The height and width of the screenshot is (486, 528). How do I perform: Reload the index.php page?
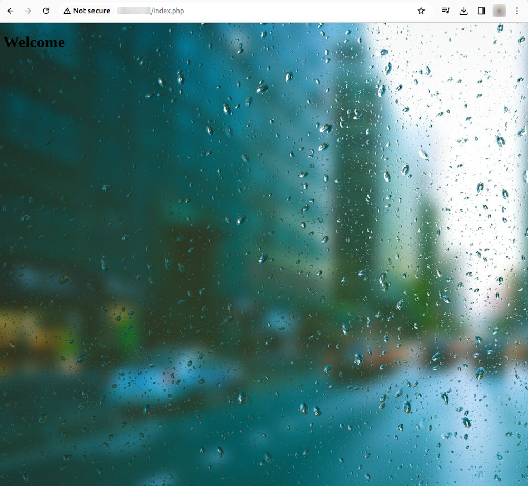click(46, 11)
